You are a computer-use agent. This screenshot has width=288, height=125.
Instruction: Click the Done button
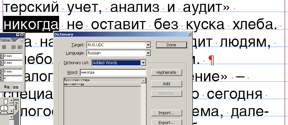[x=171, y=45]
